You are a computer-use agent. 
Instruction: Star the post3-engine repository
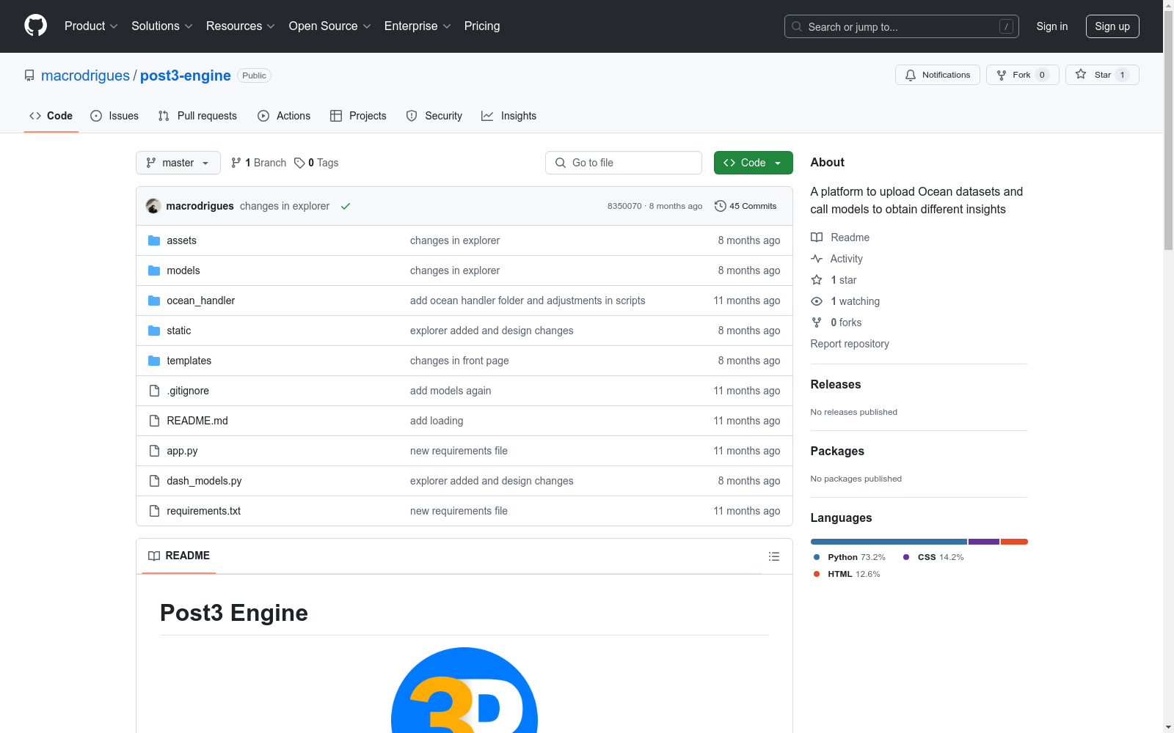1101,75
